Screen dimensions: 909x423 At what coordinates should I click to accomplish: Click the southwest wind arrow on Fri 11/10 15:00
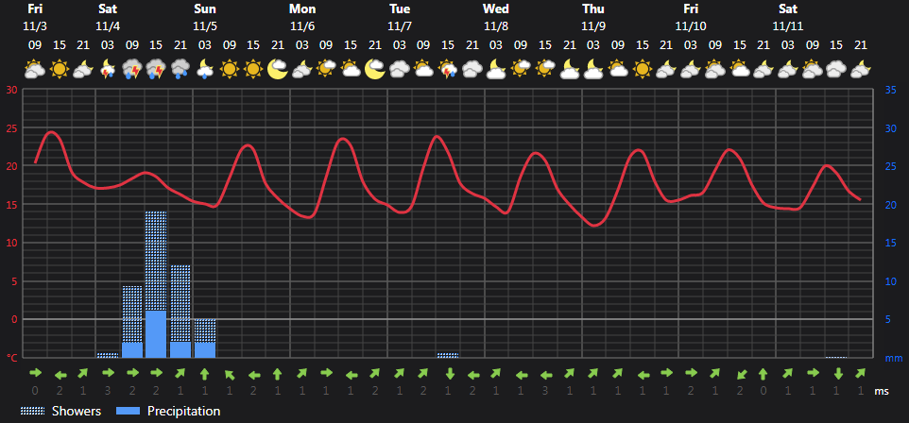[740, 375]
